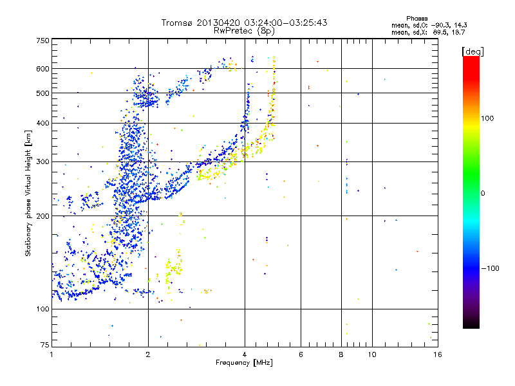The width and height of the screenshot is (515, 386).
Task: Click the 'Phases' header label
Action: click(x=417, y=19)
